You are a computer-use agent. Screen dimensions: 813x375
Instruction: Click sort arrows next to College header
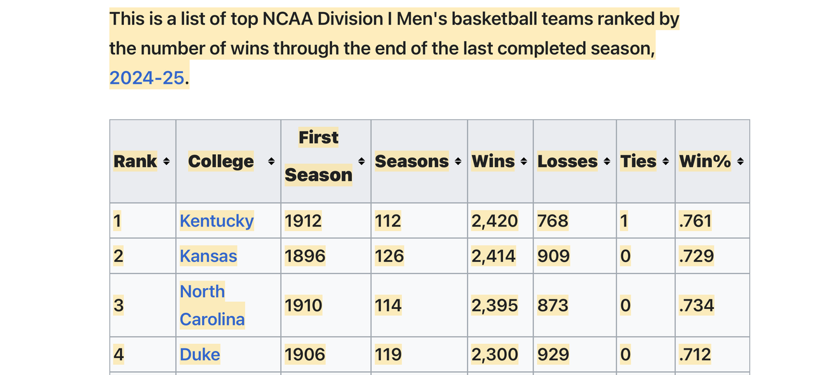point(271,162)
